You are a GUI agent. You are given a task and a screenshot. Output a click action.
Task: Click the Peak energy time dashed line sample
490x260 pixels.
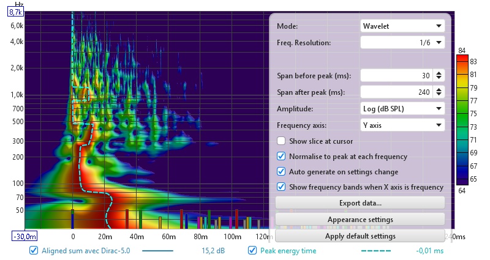tap(376, 251)
